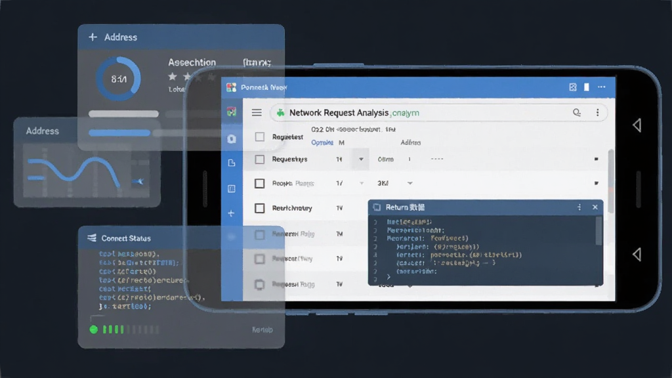Click the window icon in the Return header
The height and width of the screenshot is (378, 672).
pos(377,207)
